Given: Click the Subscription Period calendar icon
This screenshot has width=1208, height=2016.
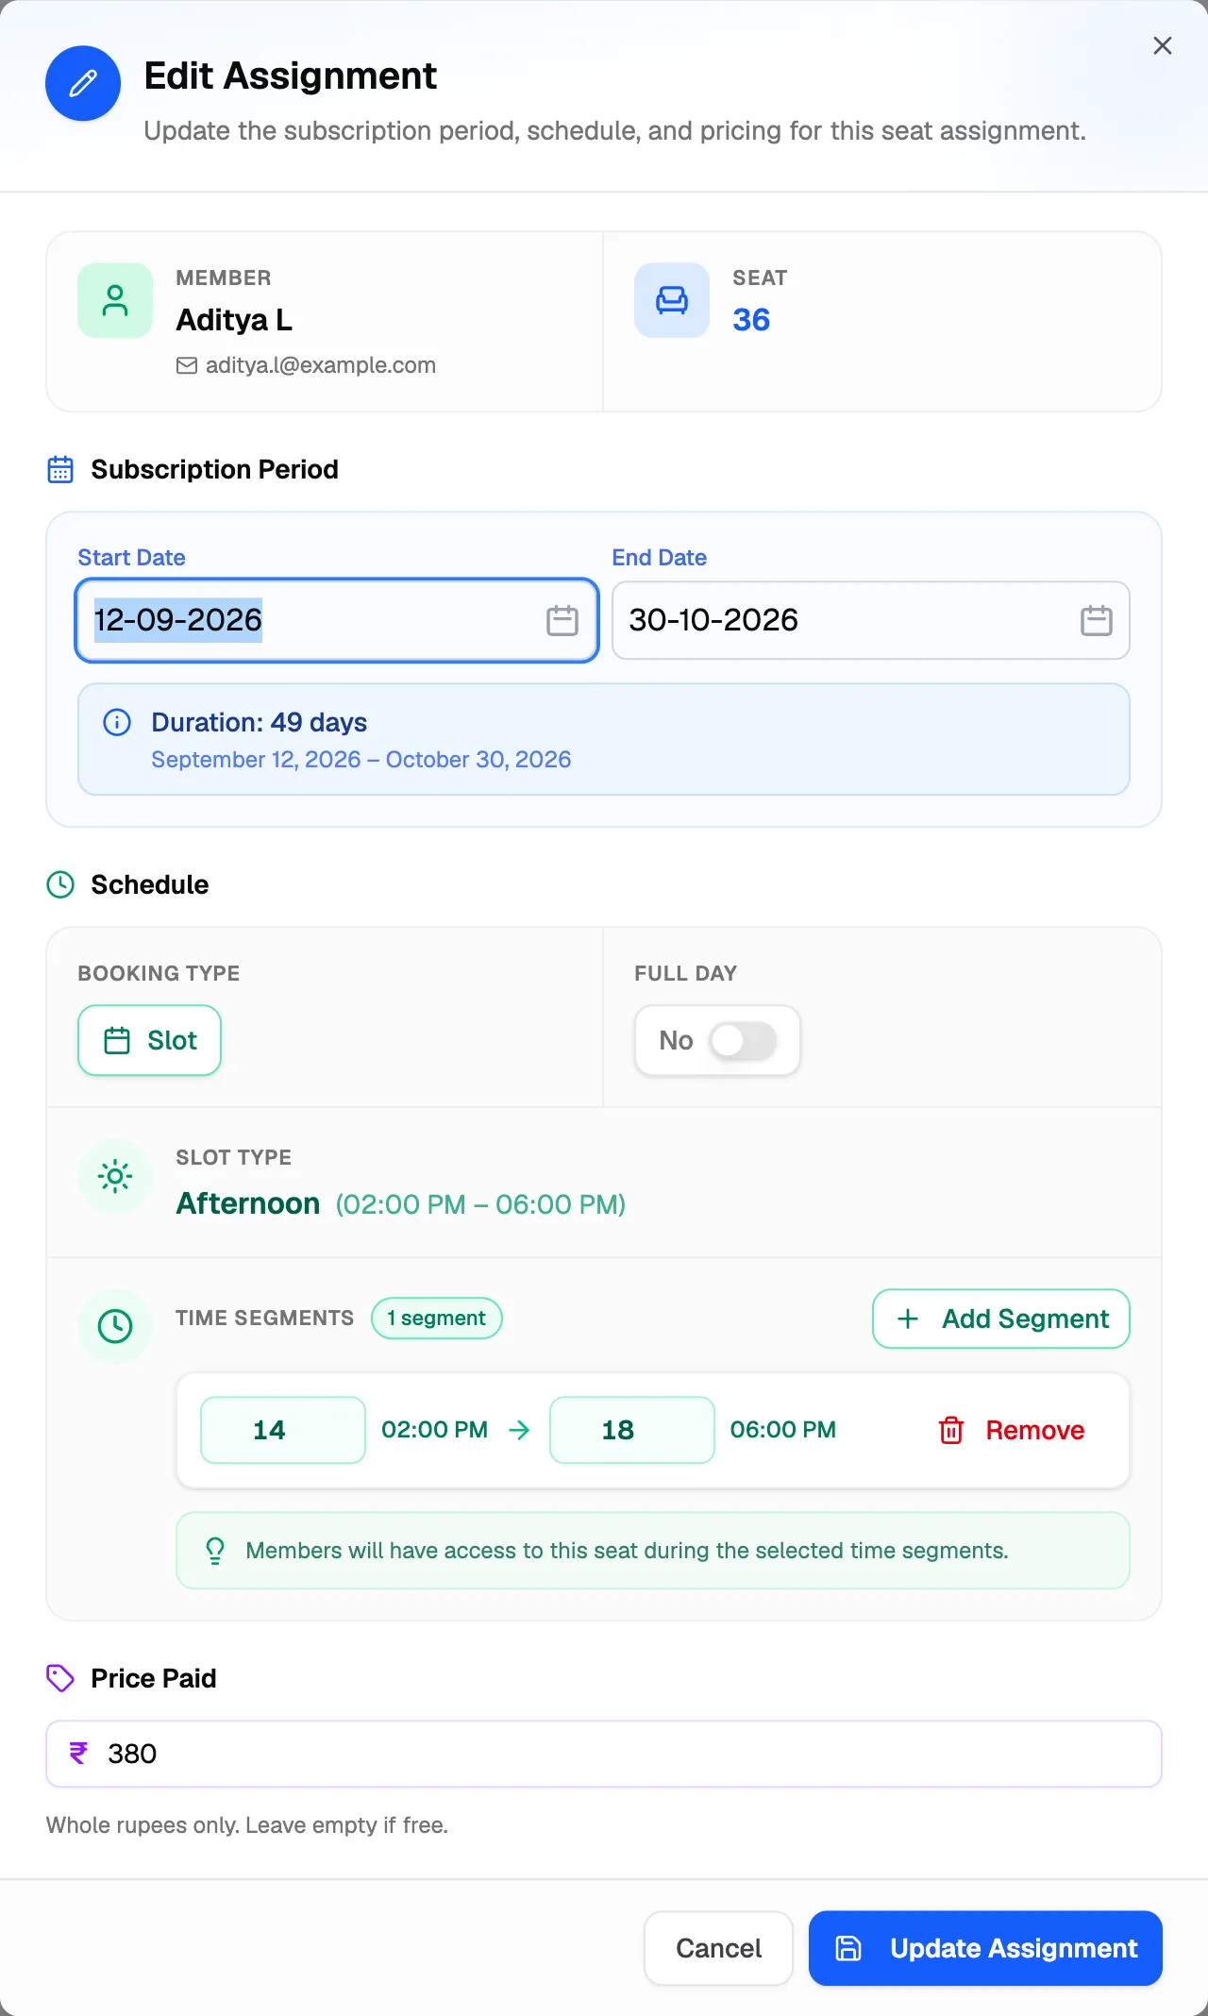Looking at the screenshot, I should [x=60, y=469].
